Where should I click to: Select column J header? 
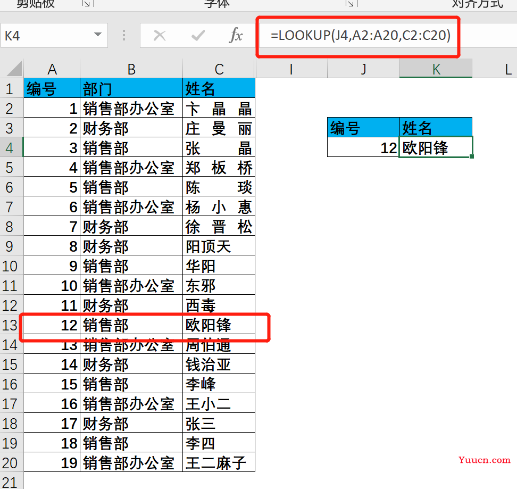click(x=363, y=69)
